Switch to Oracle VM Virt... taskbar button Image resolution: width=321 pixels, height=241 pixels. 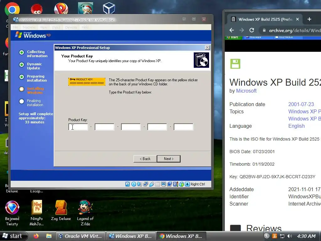tap(81, 236)
